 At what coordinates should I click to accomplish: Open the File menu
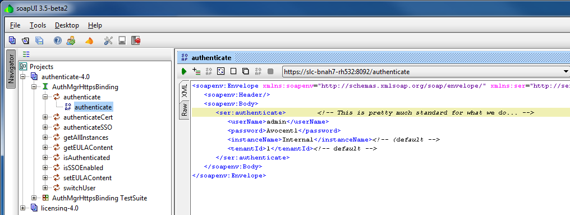15,25
